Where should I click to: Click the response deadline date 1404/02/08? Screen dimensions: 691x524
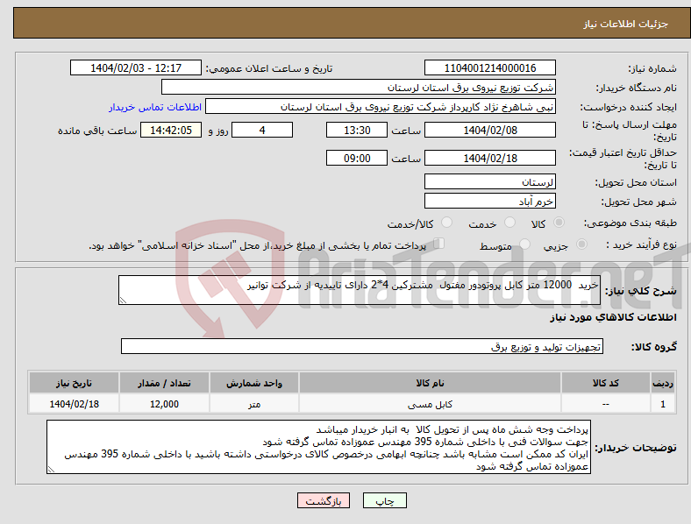tap(489, 131)
